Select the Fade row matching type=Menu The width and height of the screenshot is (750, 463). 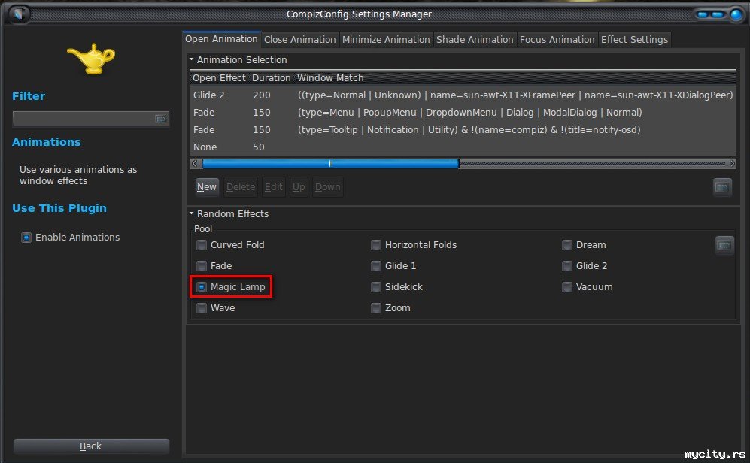[x=463, y=113]
